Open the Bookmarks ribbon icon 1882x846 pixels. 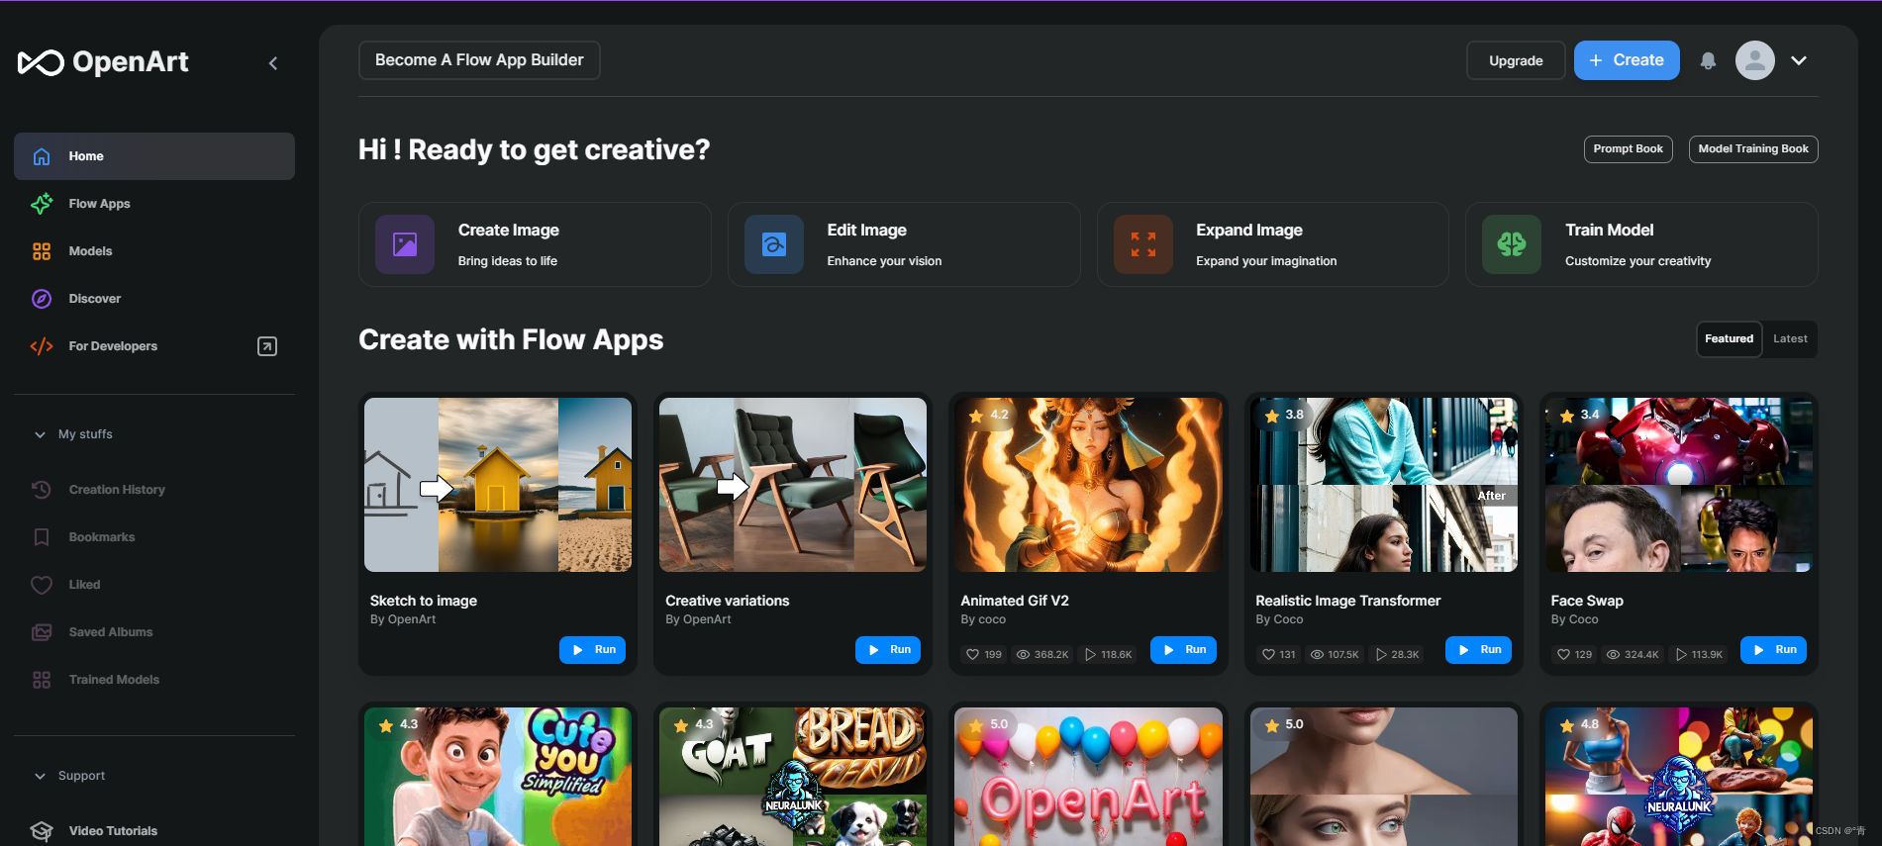(x=42, y=537)
